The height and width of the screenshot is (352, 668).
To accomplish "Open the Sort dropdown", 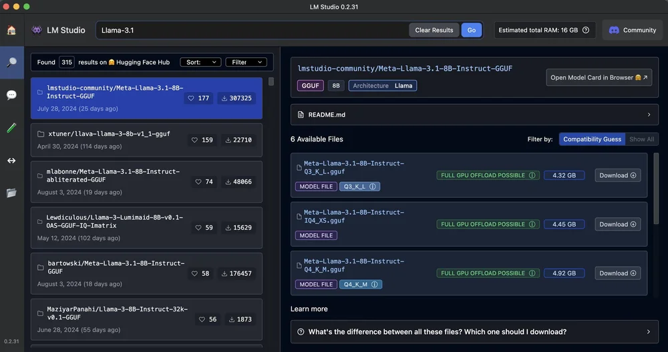I will pos(200,62).
